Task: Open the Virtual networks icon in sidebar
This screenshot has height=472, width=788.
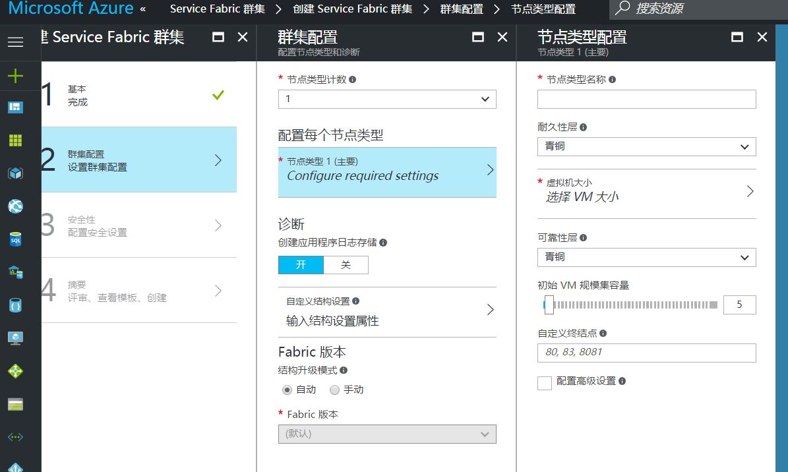Action: coord(16,437)
